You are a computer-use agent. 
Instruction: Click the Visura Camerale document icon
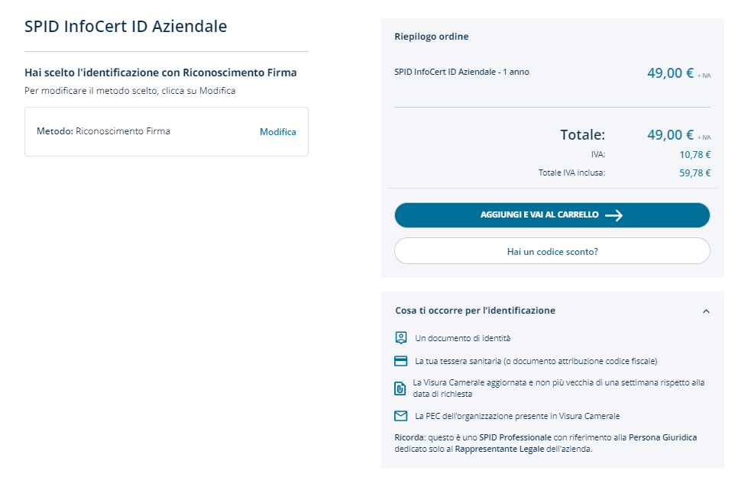point(400,388)
